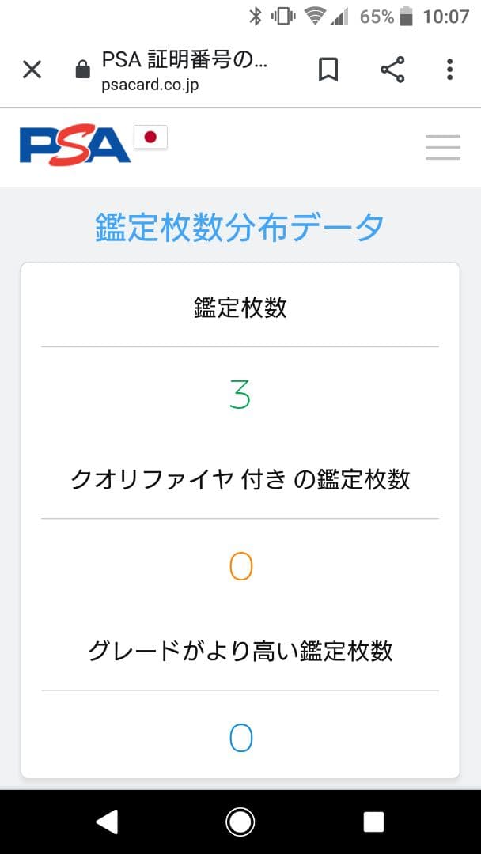This screenshot has height=854, width=481.
Task: Open the browser three-dot overflow menu
Action: (449, 70)
